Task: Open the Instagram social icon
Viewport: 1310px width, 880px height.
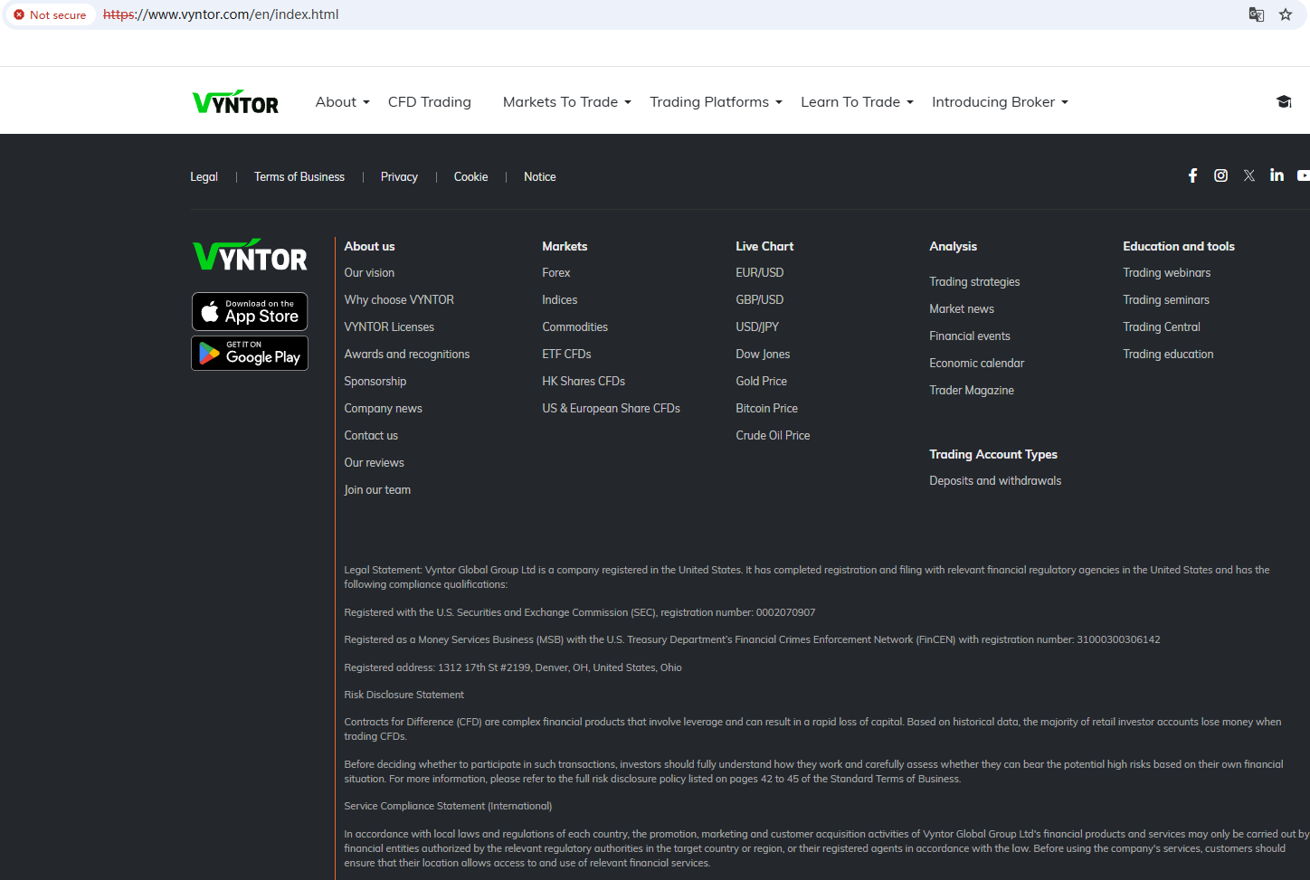Action: click(1220, 175)
